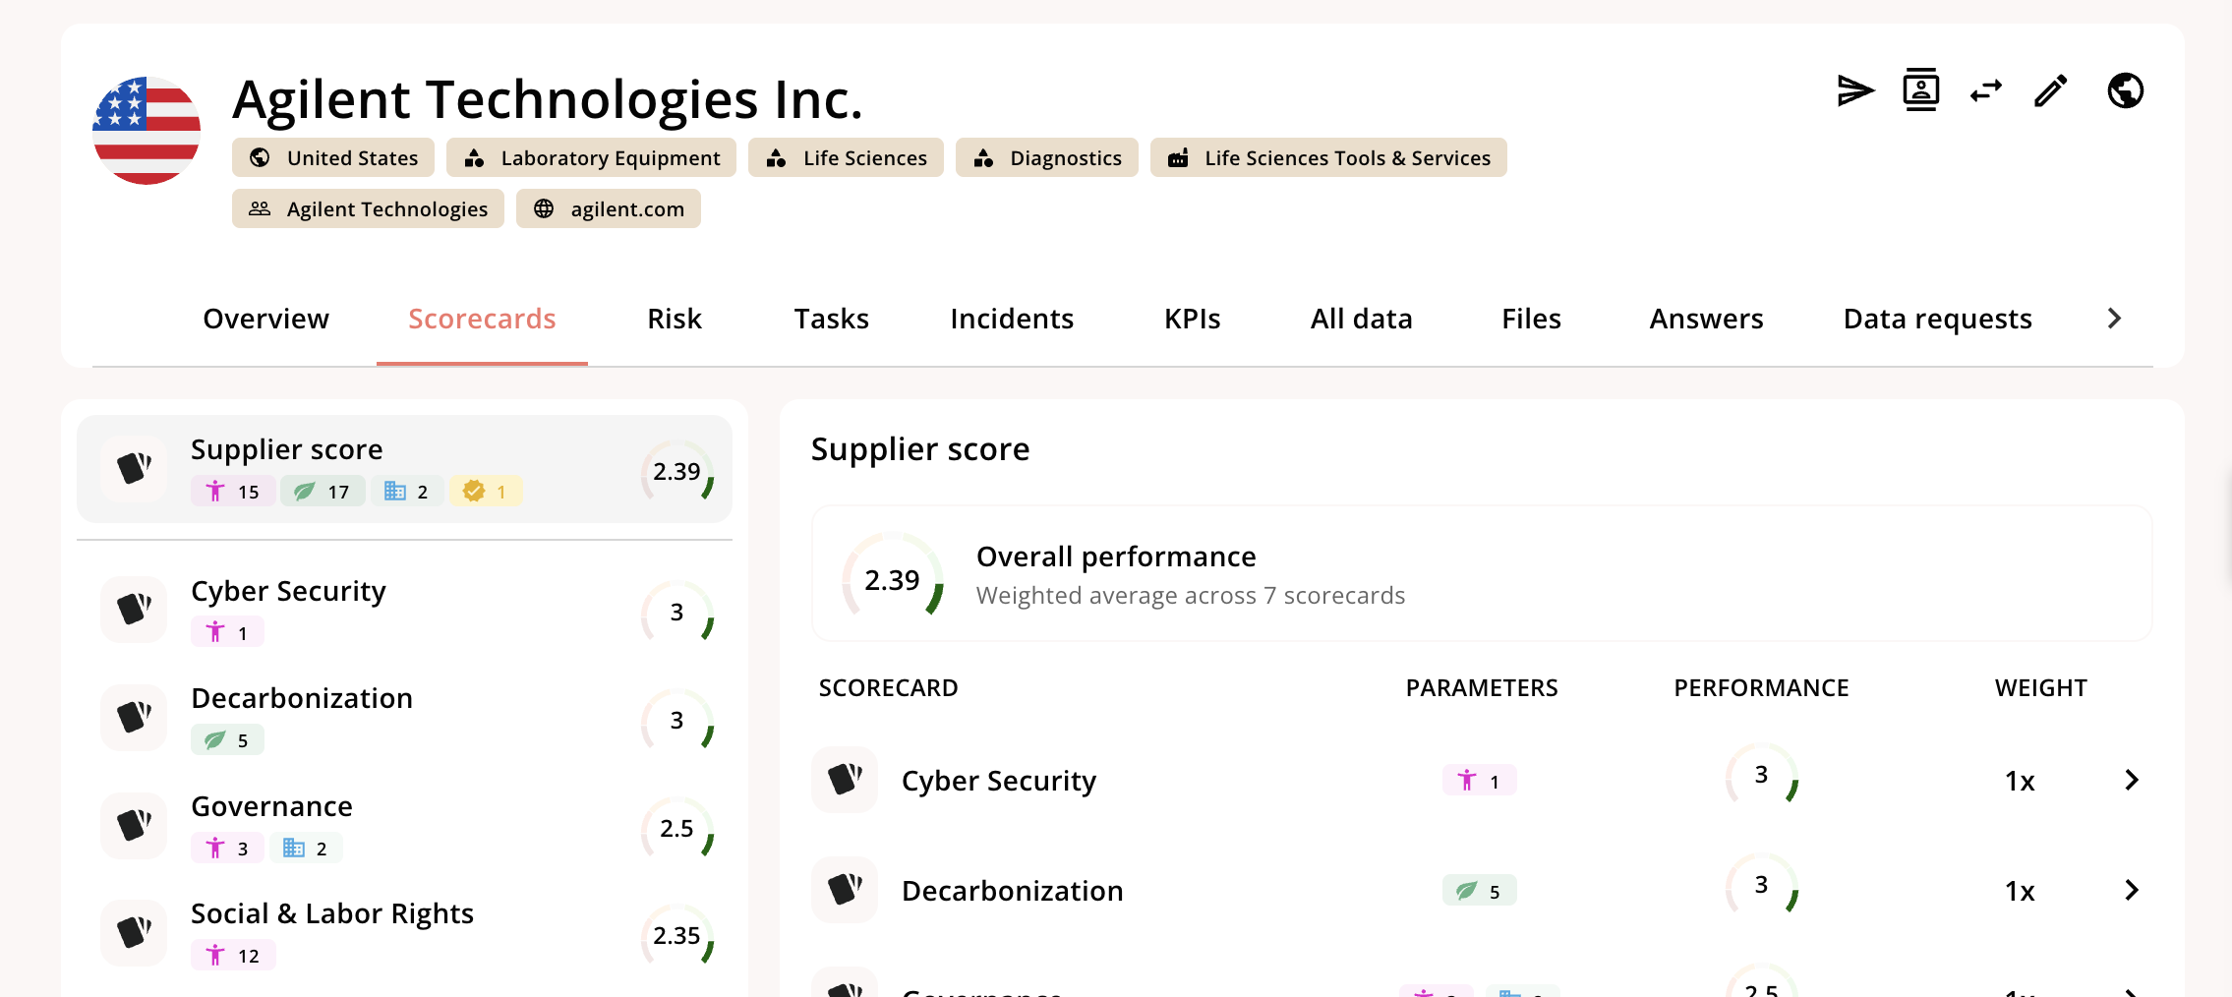The height and width of the screenshot is (997, 2232).
Task: Click the social badge showing 12
Action: point(233,955)
